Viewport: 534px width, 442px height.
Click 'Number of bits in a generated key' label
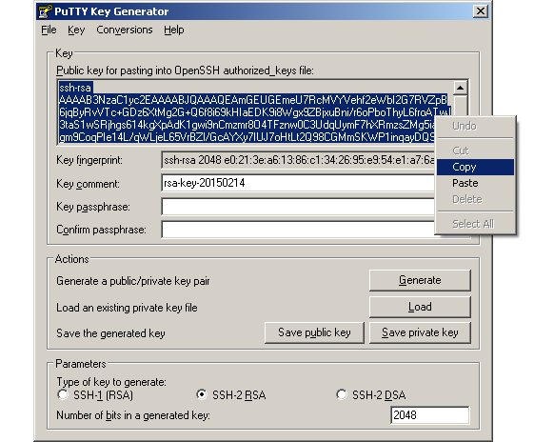click(133, 415)
